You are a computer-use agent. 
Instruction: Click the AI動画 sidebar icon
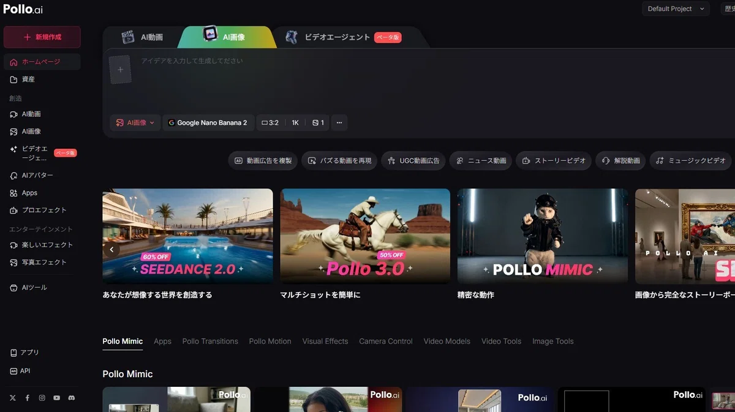[x=13, y=114]
